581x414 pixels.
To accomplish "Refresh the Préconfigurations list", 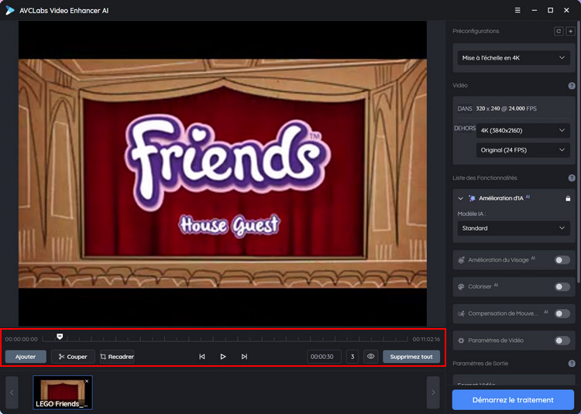I will 559,31.
